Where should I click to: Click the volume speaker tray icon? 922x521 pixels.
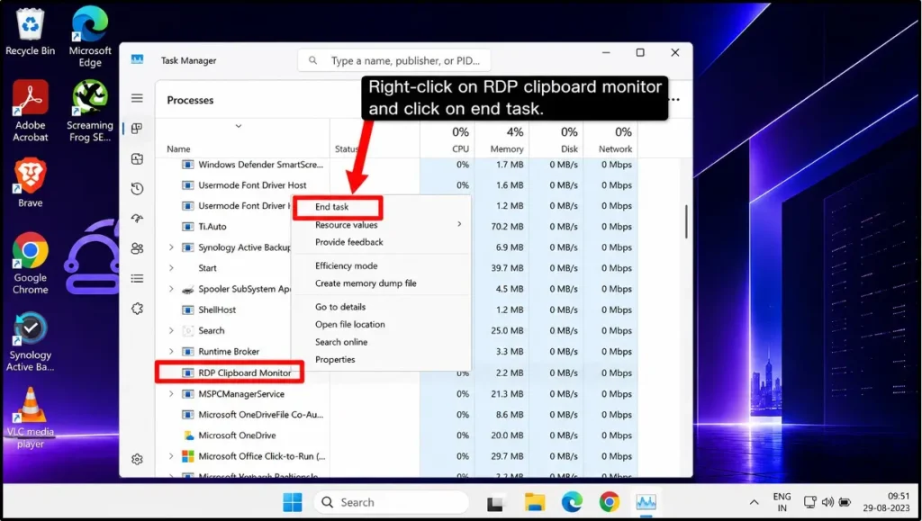point(827,502)
